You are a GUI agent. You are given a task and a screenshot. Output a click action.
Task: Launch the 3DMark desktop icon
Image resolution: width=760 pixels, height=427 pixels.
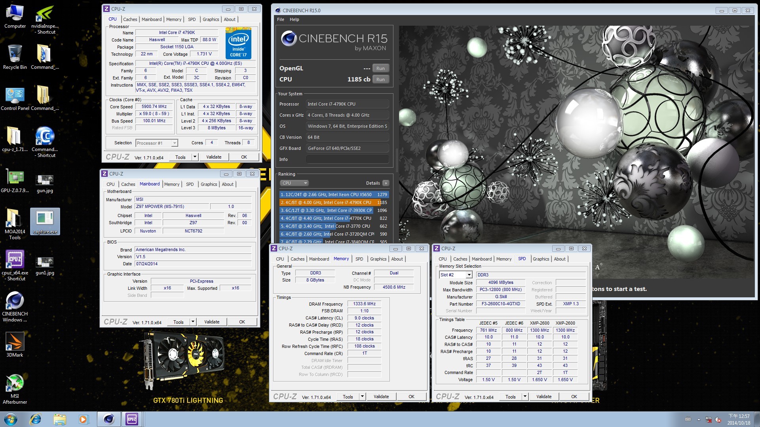[x=15, y=344]
